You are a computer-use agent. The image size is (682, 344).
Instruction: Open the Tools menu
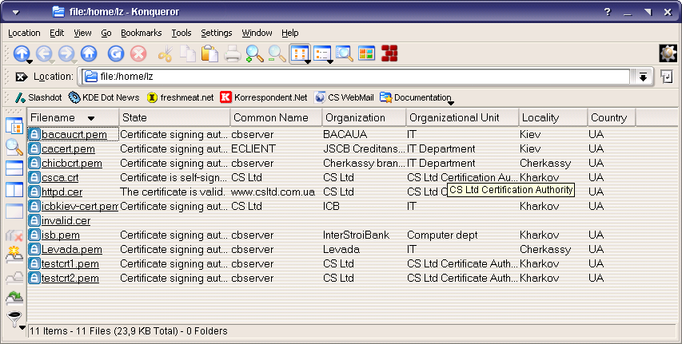[x=181, y=33]
